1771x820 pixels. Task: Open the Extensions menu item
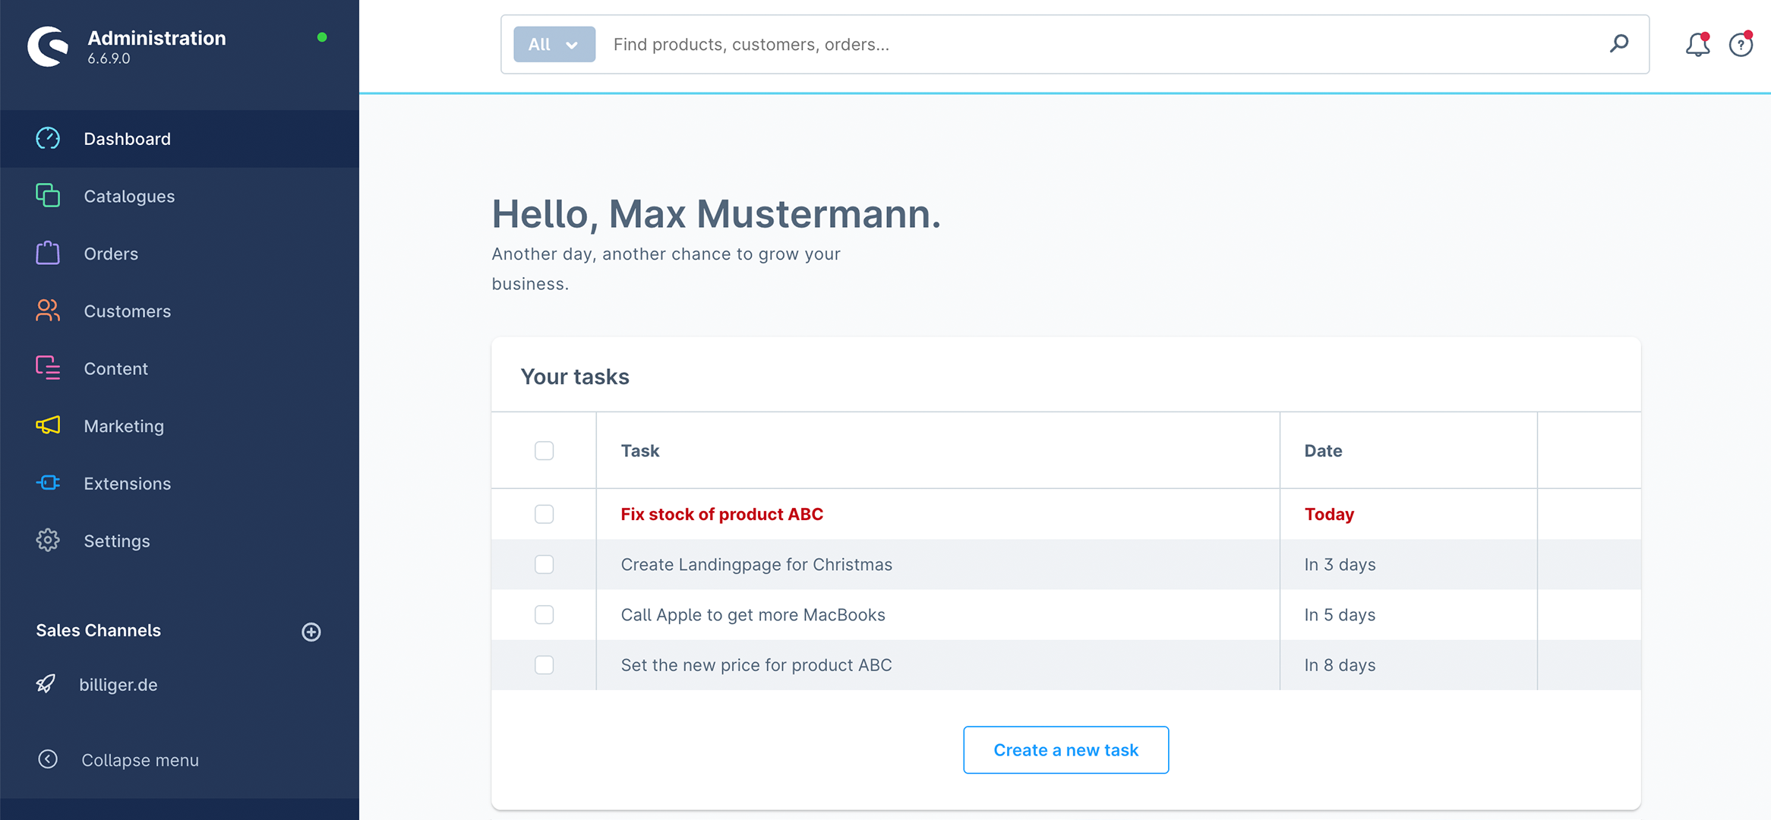coord(180,484)
